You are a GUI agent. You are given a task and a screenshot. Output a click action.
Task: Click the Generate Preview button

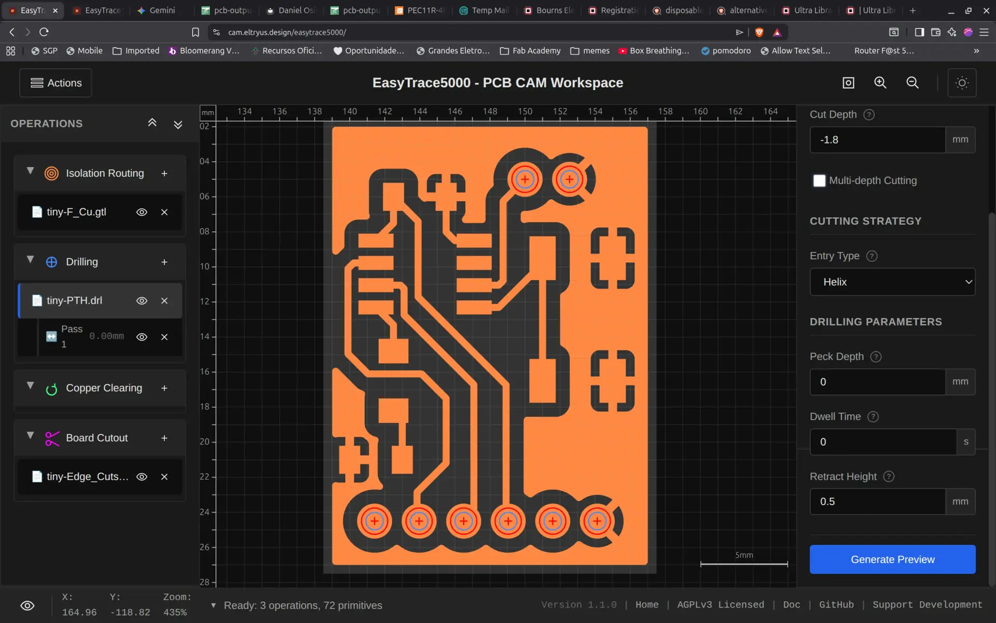892,559
